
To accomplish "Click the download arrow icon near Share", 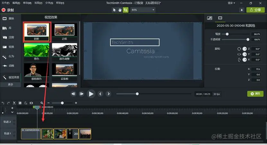I will (242, 10).
